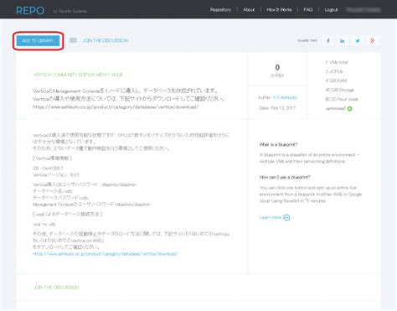Click the REPO logo
This screenshot has width=397, height=311.
point(30,11)
